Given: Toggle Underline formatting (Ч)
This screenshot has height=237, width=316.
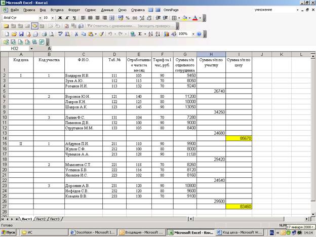Looking at the screenshot, I should 74,18.
